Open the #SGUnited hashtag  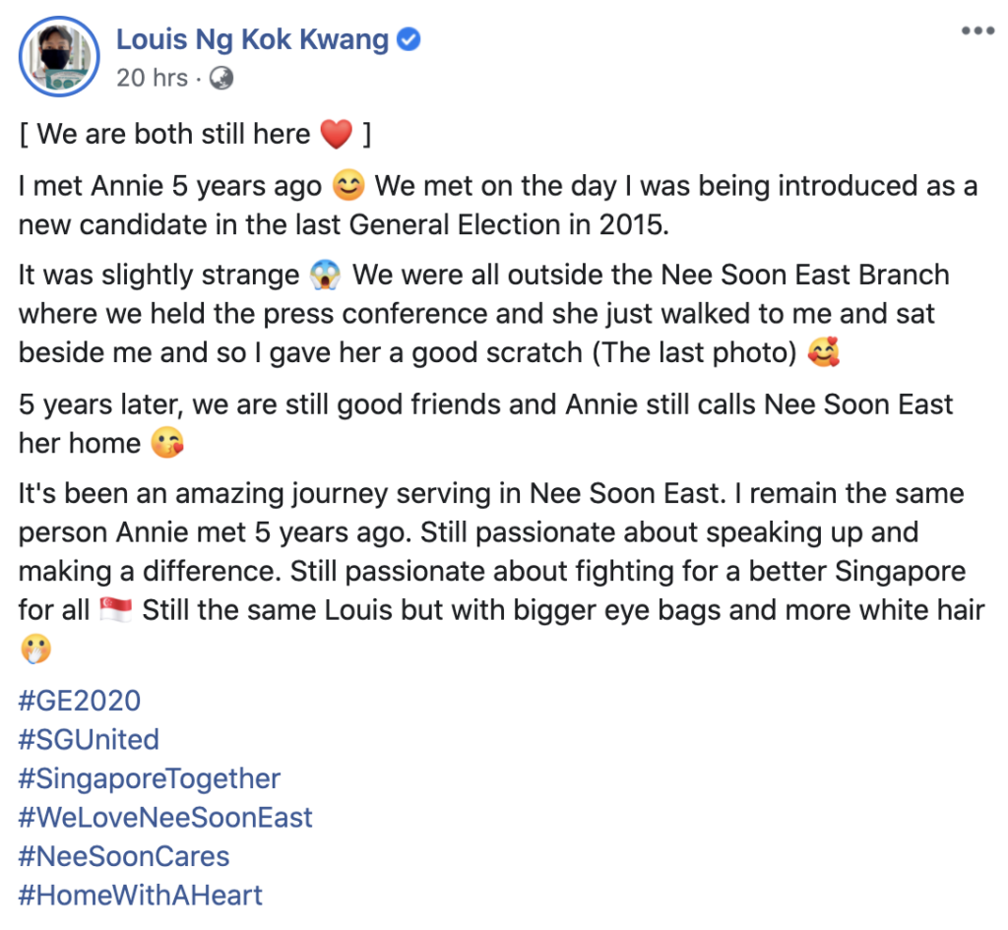point(89,739)
